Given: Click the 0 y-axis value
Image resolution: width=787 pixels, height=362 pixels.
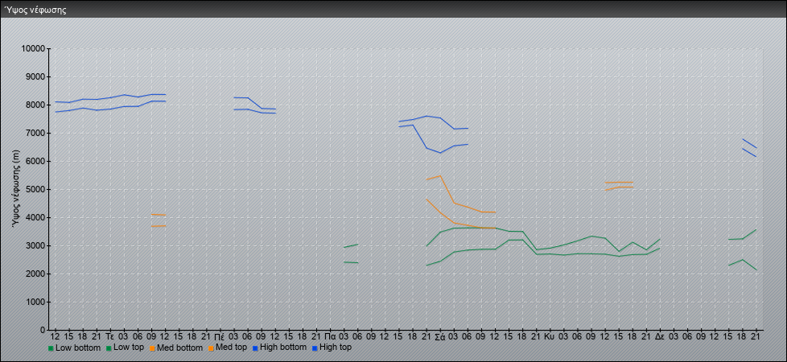Looking at the screenshot, I should tap(43, 330).
